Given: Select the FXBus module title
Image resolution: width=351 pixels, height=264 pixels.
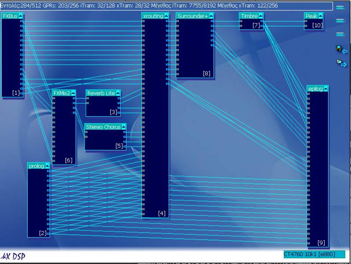Looking at the screenshot, I should coord(10,16).
